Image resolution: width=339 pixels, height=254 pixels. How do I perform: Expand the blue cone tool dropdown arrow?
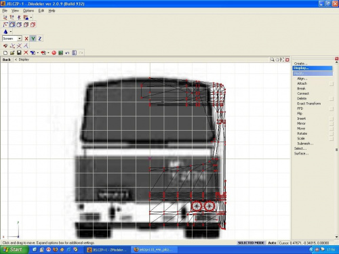11,32
